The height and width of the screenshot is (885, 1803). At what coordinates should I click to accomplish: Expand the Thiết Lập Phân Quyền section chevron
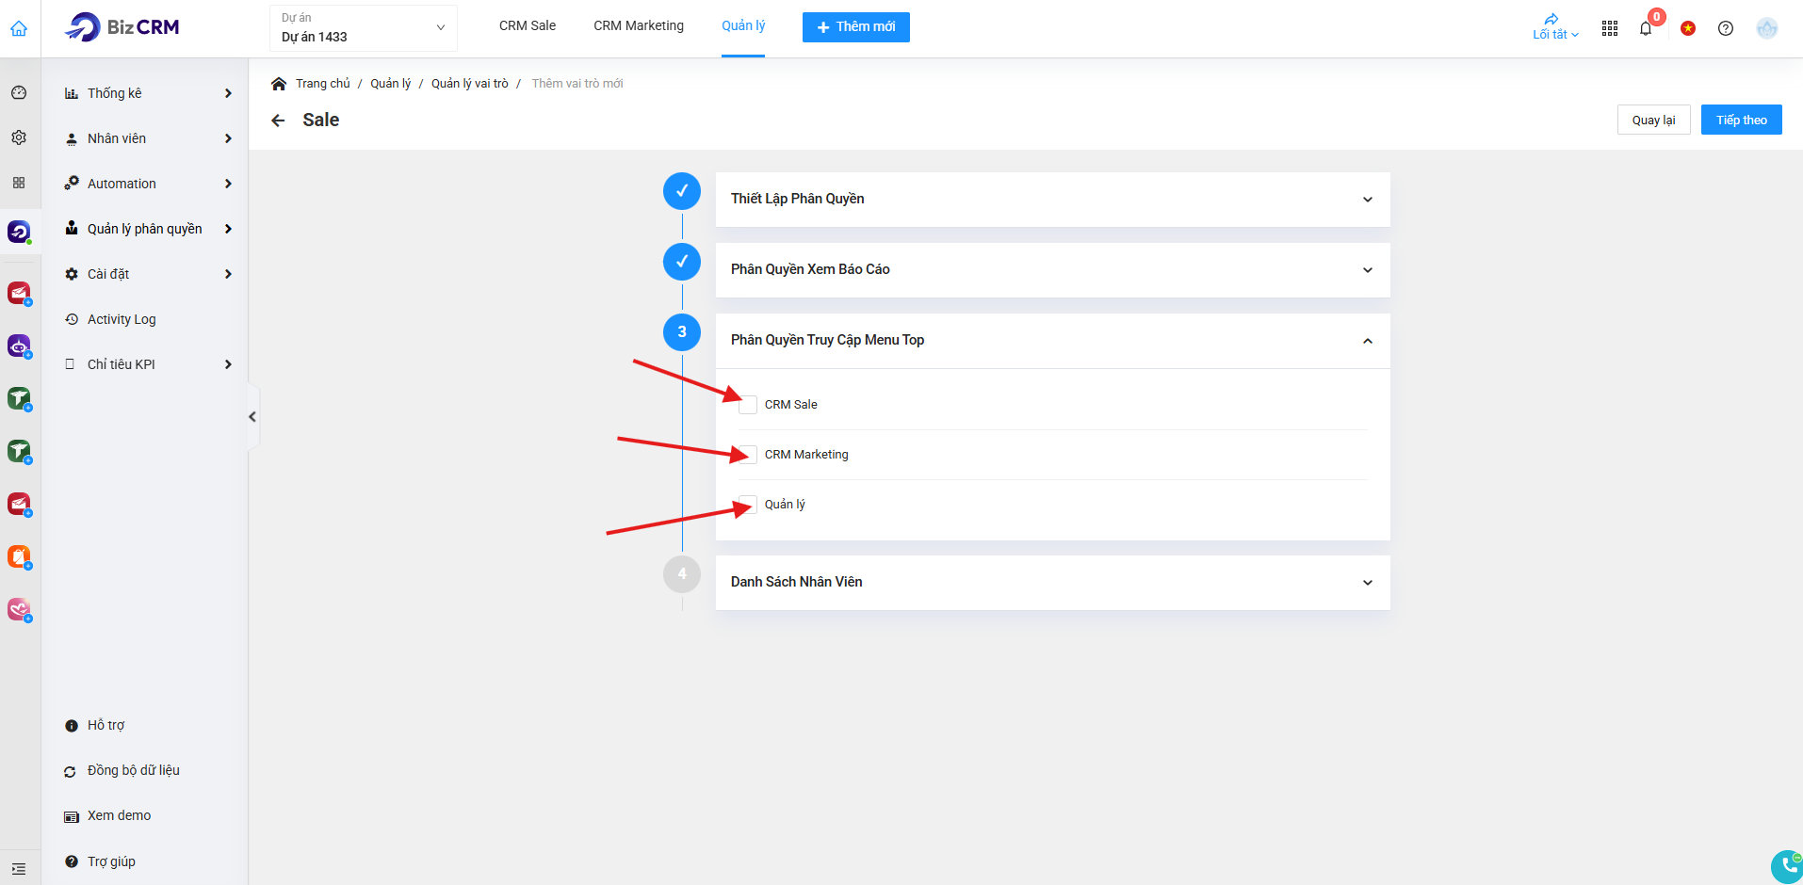1368,200
